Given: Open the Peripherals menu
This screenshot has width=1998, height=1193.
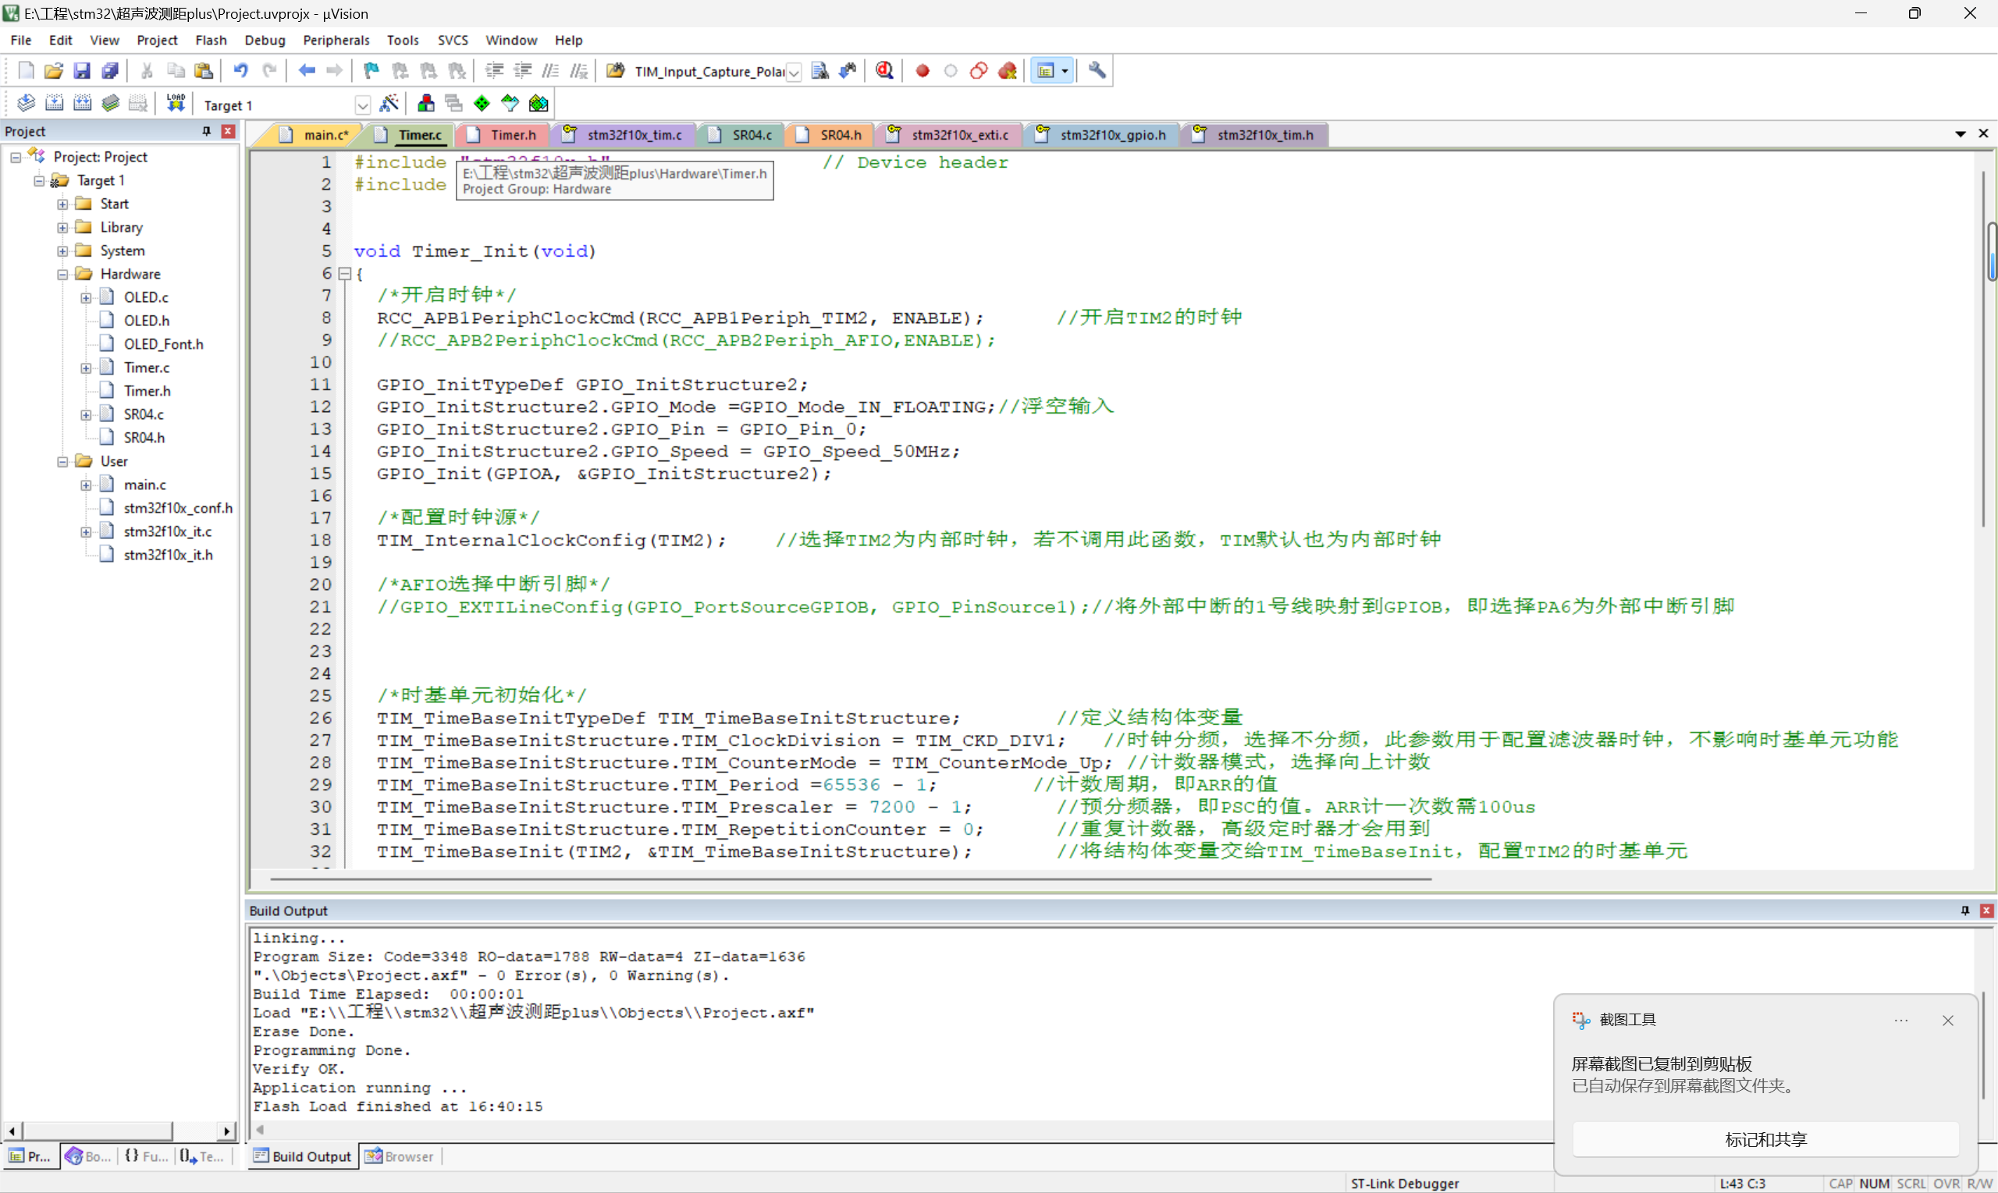Looking at the screenshot, I should pyautogui.click(x=336, y=41).
